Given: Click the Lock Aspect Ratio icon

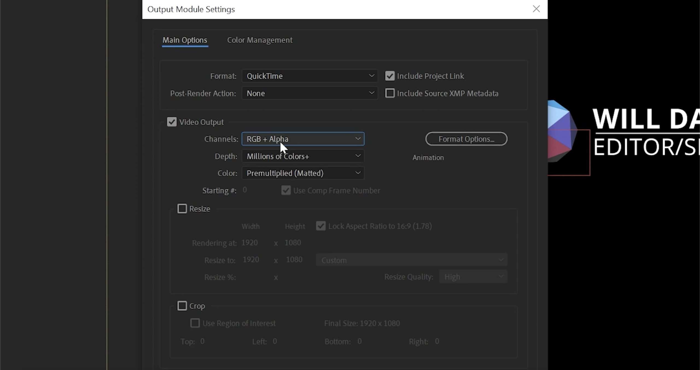Looking at the screenshot, I should click(321, 226).
